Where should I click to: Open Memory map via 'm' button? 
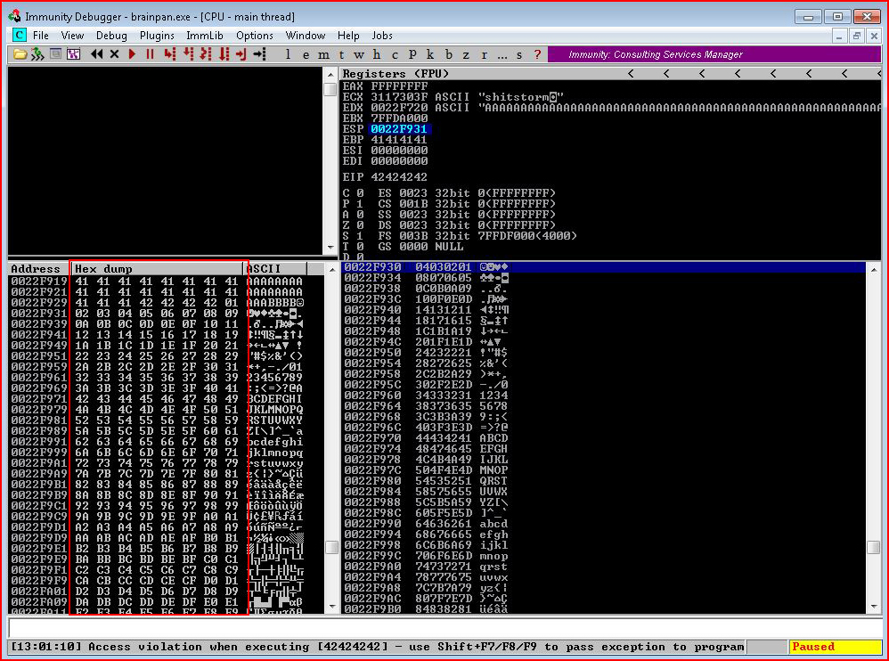point(323,54)
